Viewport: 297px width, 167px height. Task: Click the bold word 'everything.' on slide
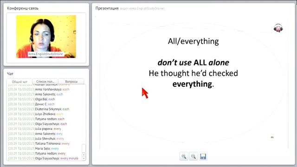[193, 84]
